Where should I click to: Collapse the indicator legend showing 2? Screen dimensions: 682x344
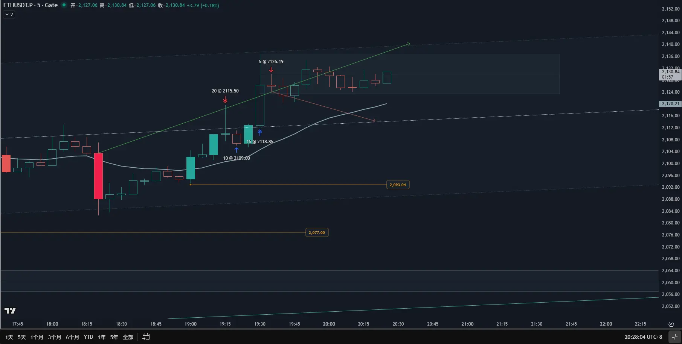9,14
